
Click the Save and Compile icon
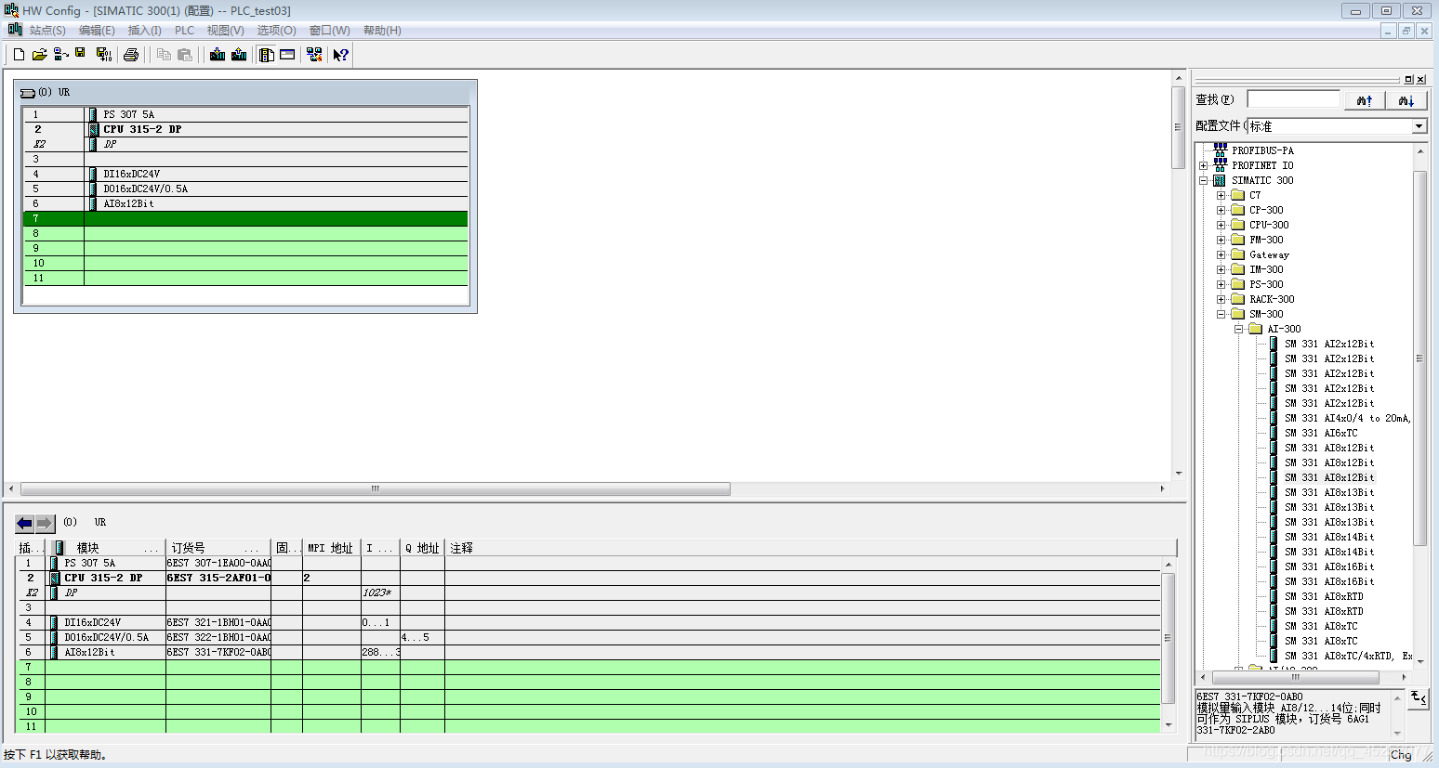point(103,55)
